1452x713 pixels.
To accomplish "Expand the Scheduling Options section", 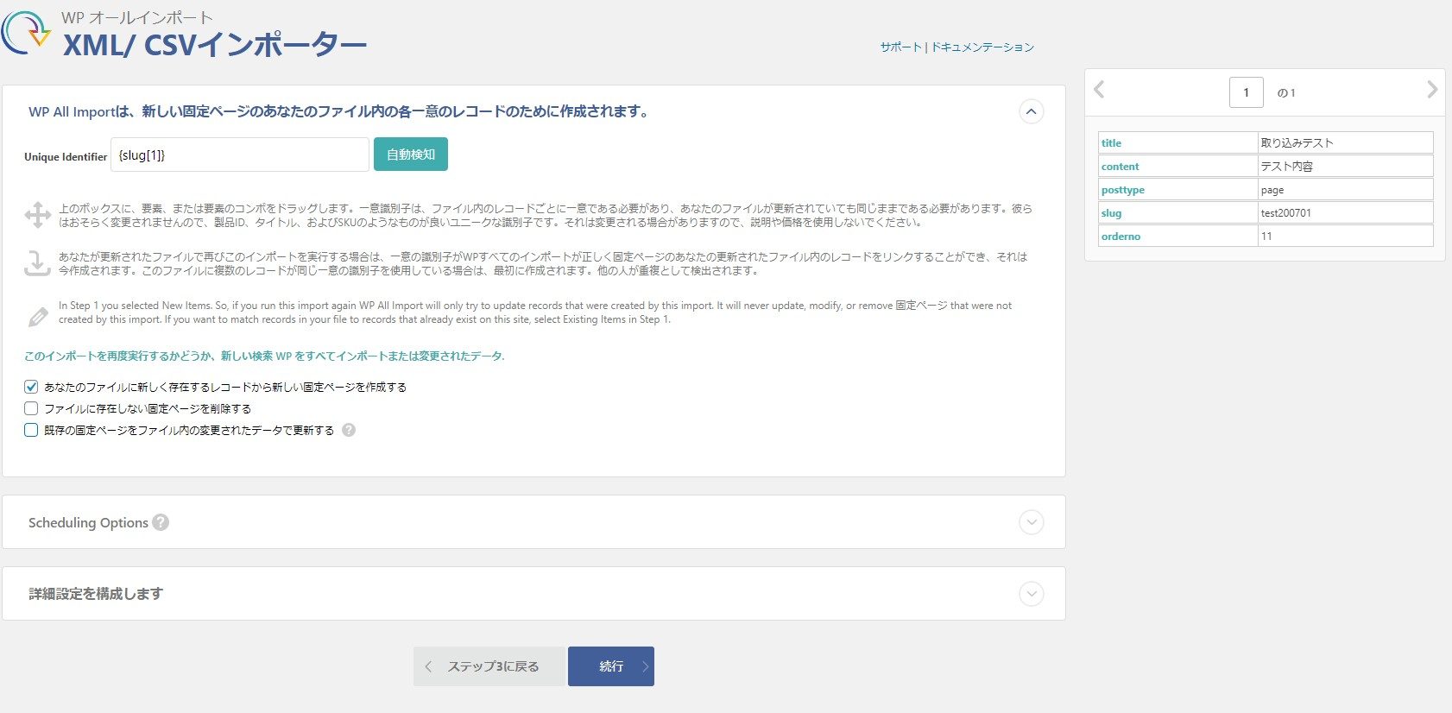I will [1032, 522].
